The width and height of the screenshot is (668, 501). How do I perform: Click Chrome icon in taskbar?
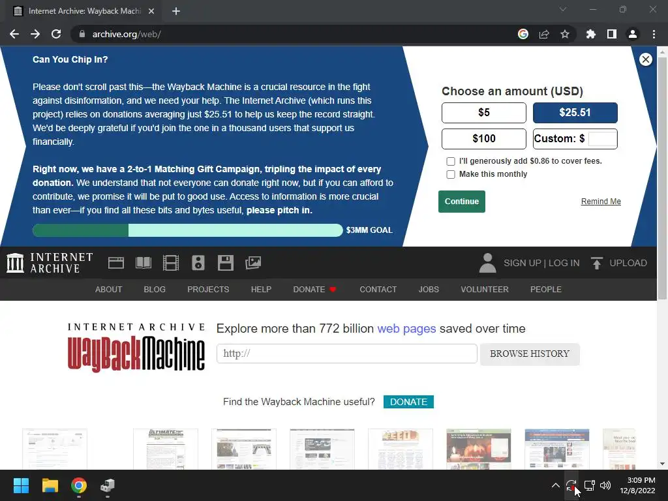[79, 485]
